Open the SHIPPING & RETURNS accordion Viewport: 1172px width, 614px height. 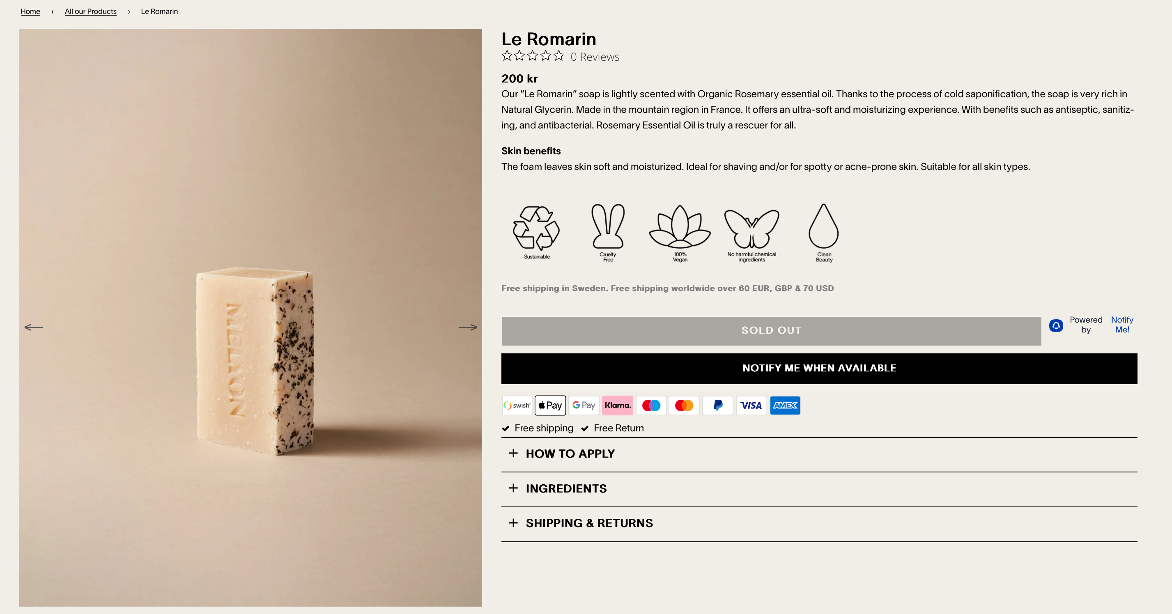(x=589, y=523)
